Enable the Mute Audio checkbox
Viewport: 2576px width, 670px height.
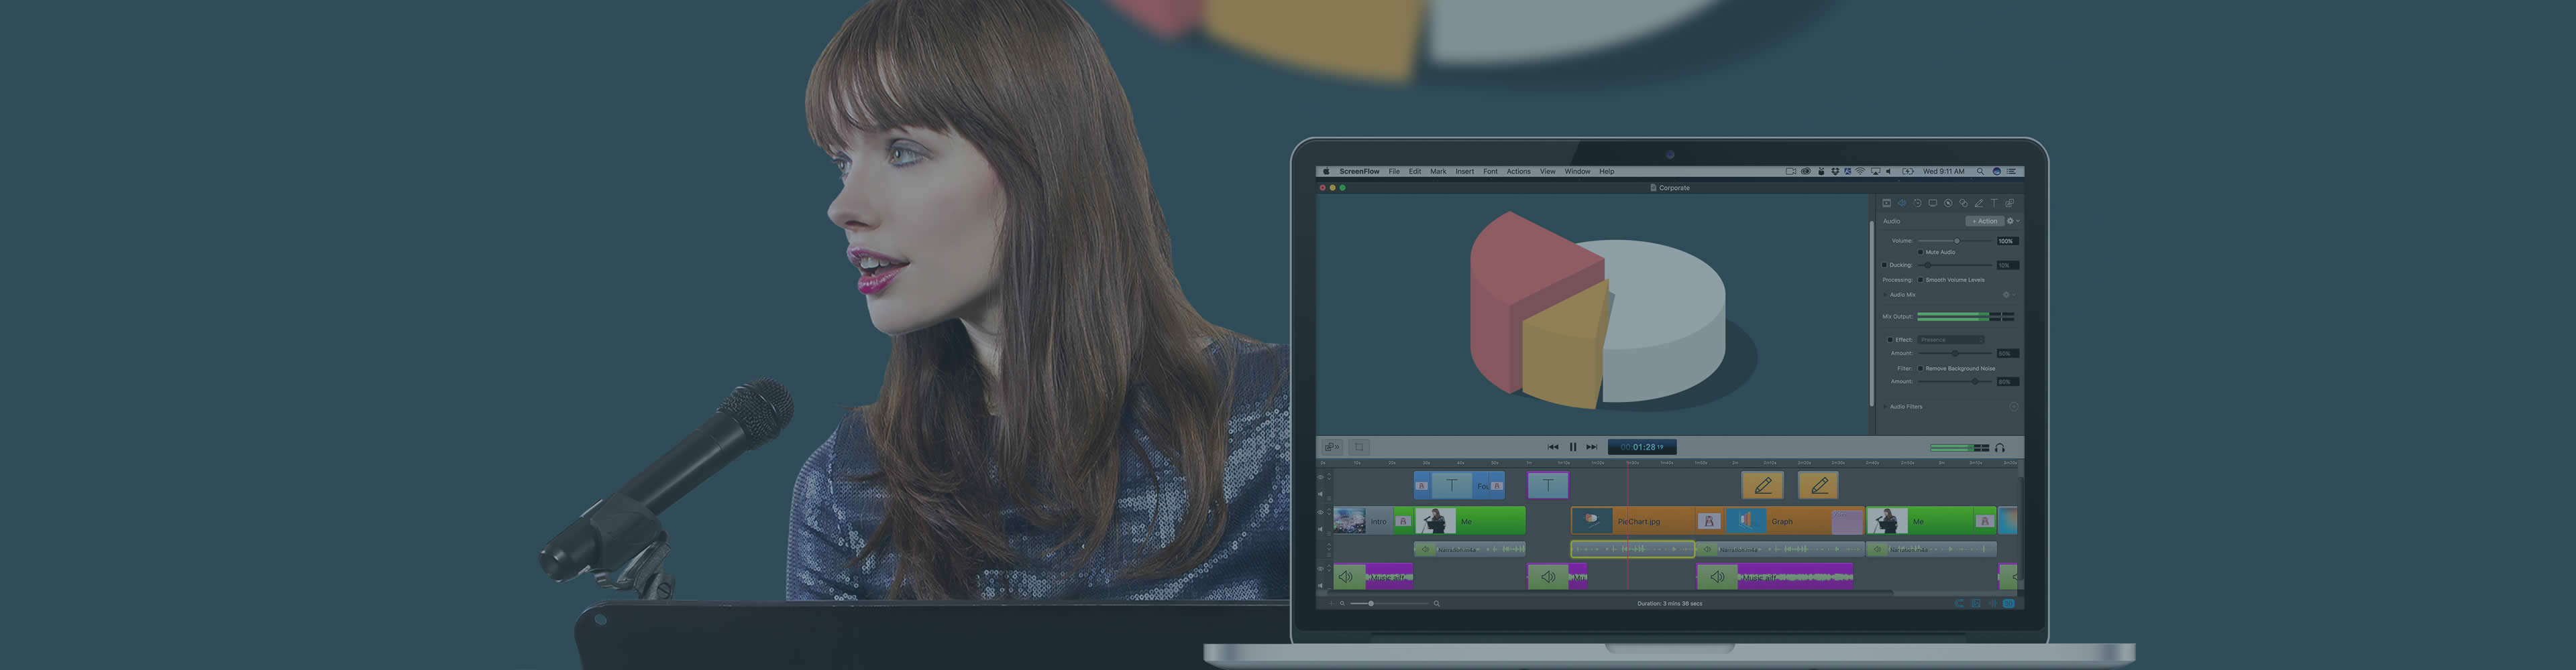tap(1921, 252)
